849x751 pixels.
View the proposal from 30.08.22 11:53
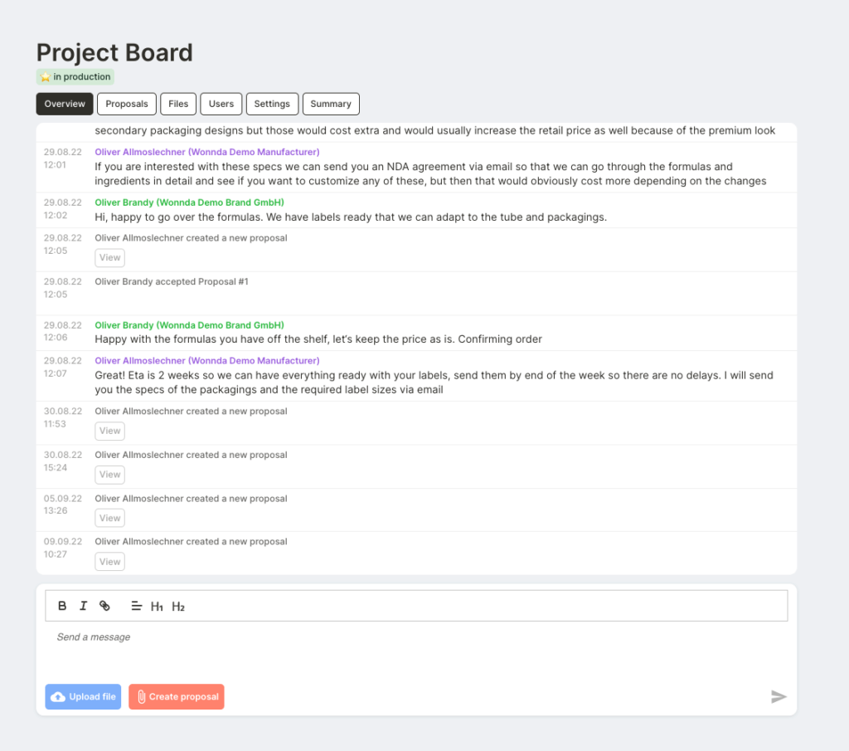[x=110, y=431]
